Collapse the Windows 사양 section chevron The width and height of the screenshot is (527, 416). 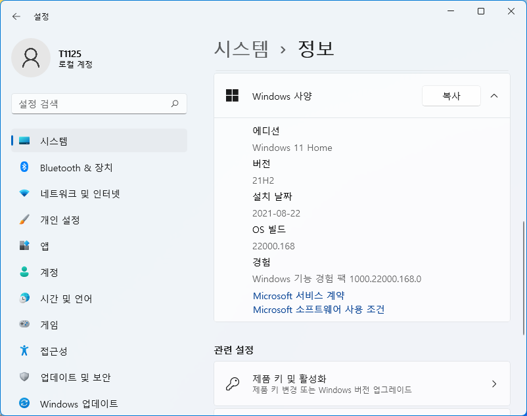point(494,96)
